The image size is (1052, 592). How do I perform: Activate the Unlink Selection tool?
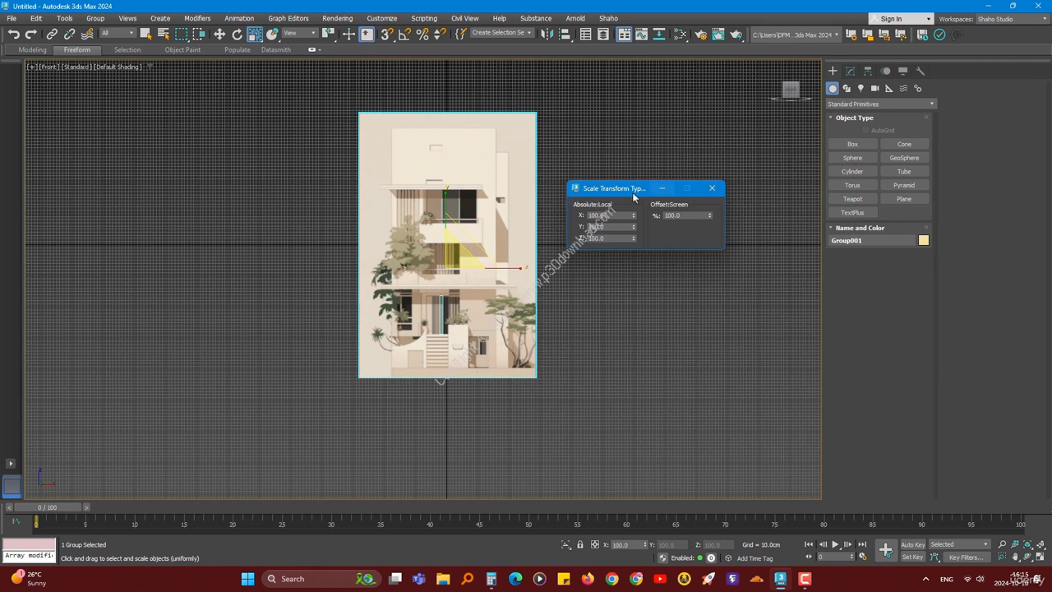pyautogui.click(x=69, y=35)
